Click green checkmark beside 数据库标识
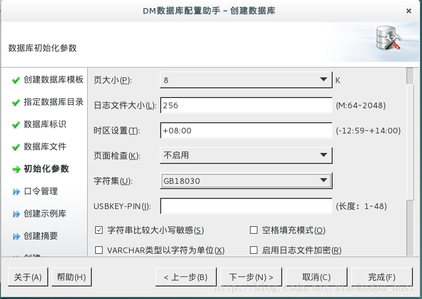The width and height of the screenshot is (422, 299). point(16,125)
